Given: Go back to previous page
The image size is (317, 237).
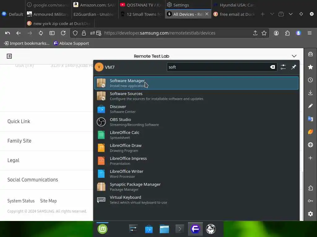Looking at the screenshot, I should [x=19, y=33].
